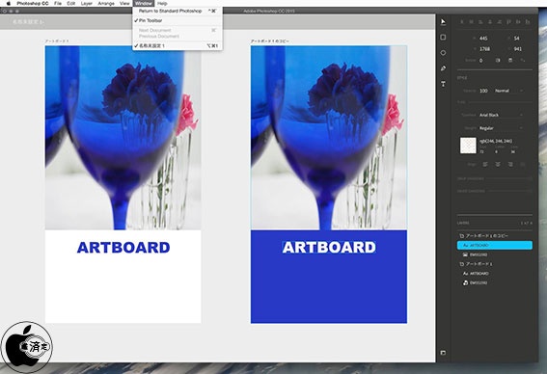The width and height of the screenshot is (547, 374).
Task: Click the flip vertical icon beside Rotate
Action: click(510, 61)
